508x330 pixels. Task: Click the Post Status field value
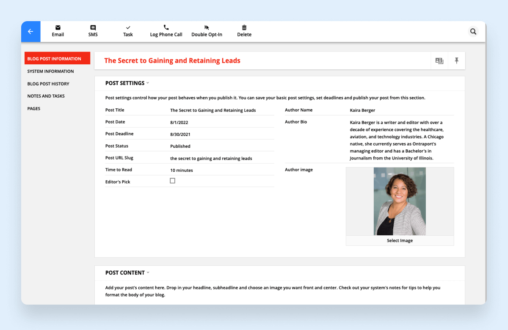coord(180,146)
